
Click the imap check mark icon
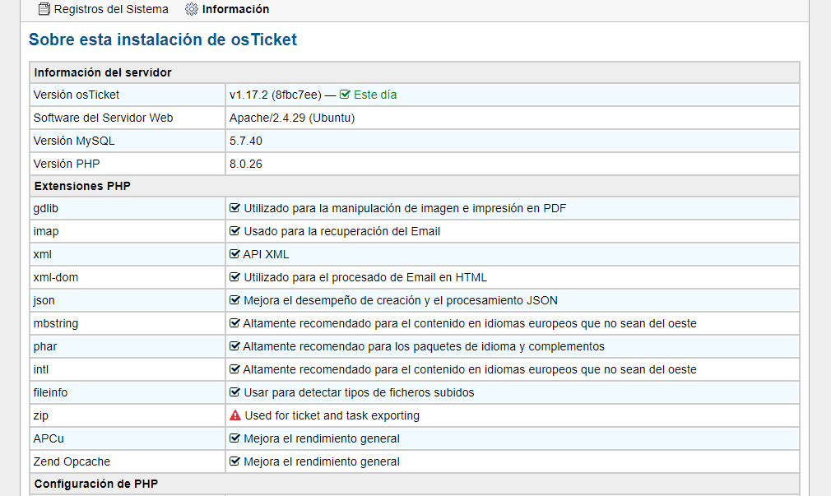[234, 231]
